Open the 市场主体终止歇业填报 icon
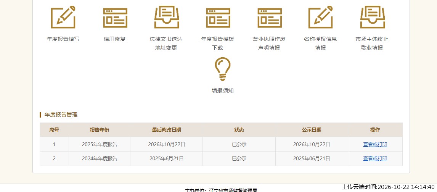This screenshot has width=437, height=192. [372, 17]
